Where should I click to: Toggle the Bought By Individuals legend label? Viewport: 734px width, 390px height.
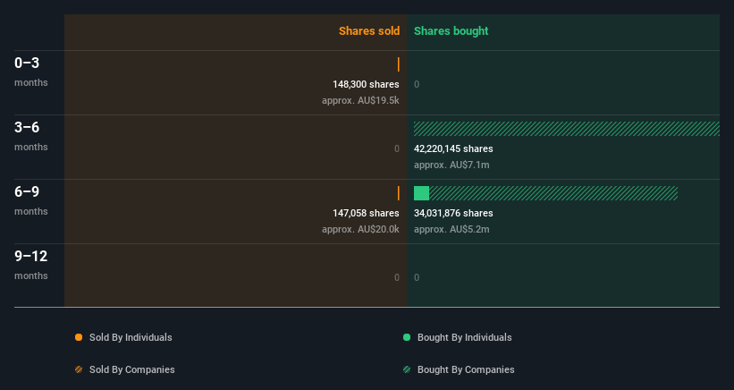click(464, 337)
